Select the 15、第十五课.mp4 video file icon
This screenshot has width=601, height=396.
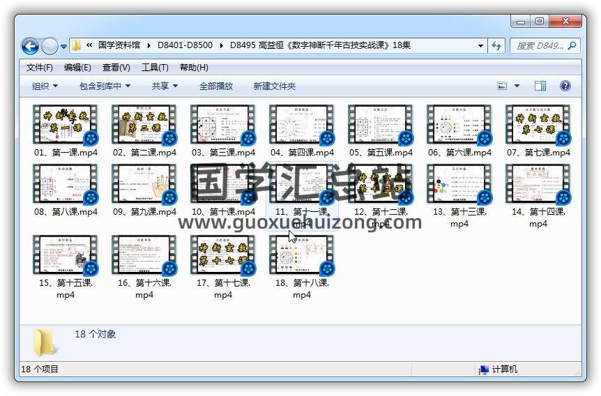(x=66, y=255)
